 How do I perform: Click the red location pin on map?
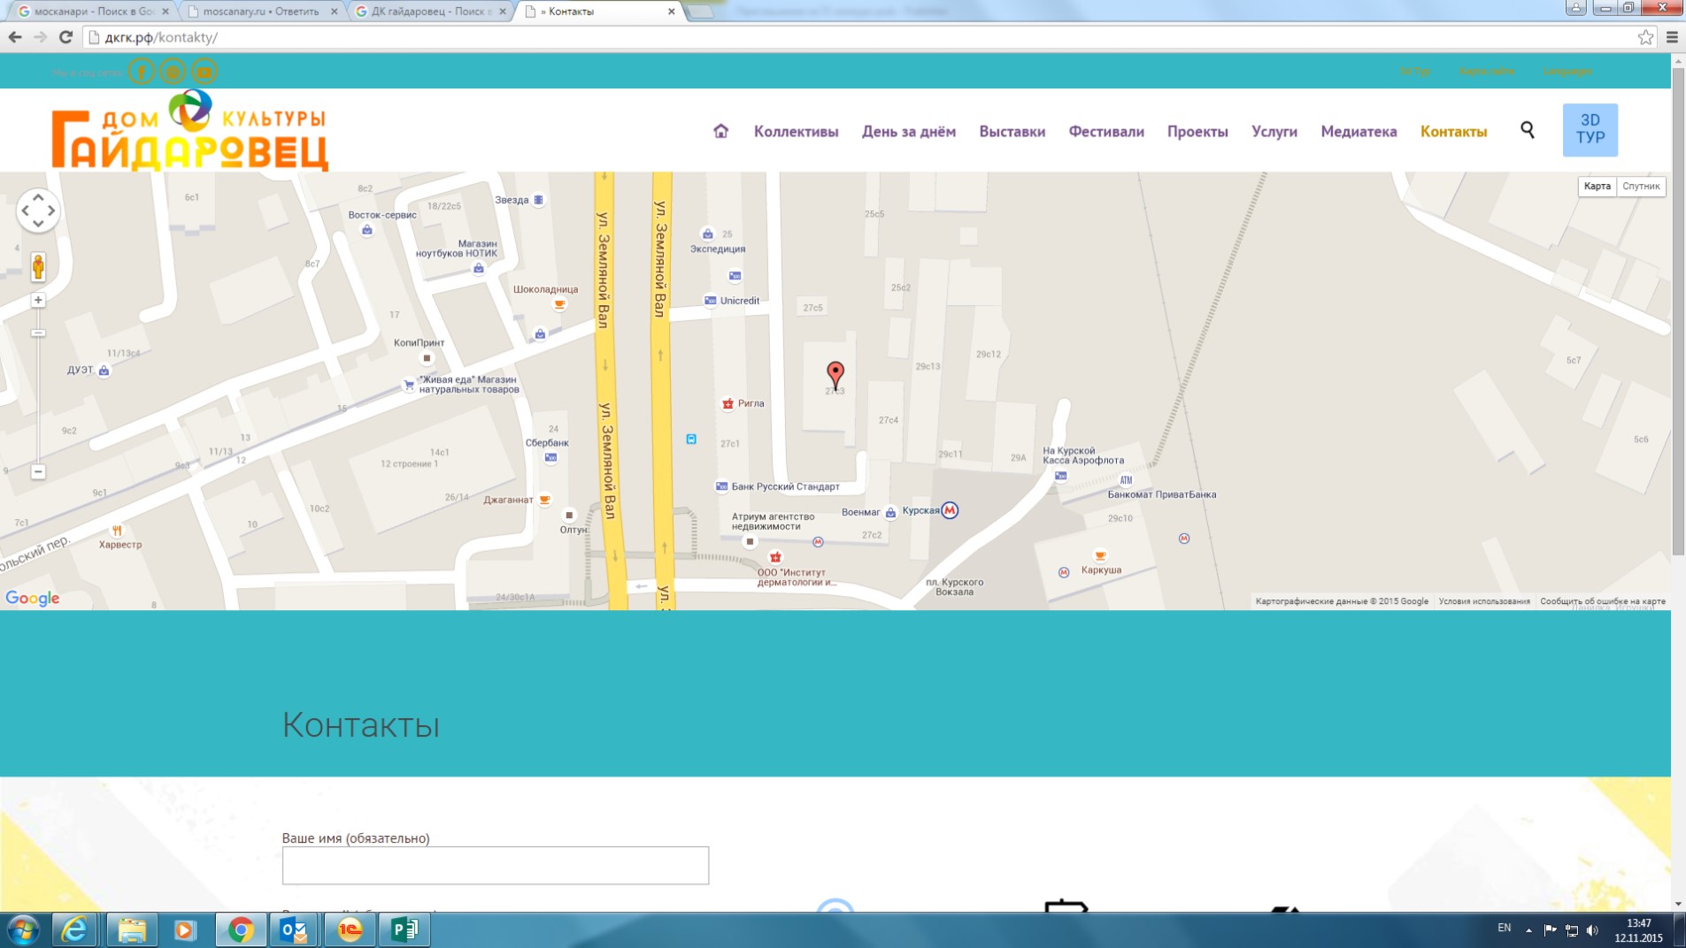[835, 372]
